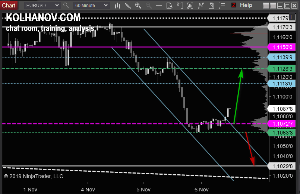Select the magenta 1,1150'0 price marker
Viewport: 300px width, 194px height.
coord(282,47)
